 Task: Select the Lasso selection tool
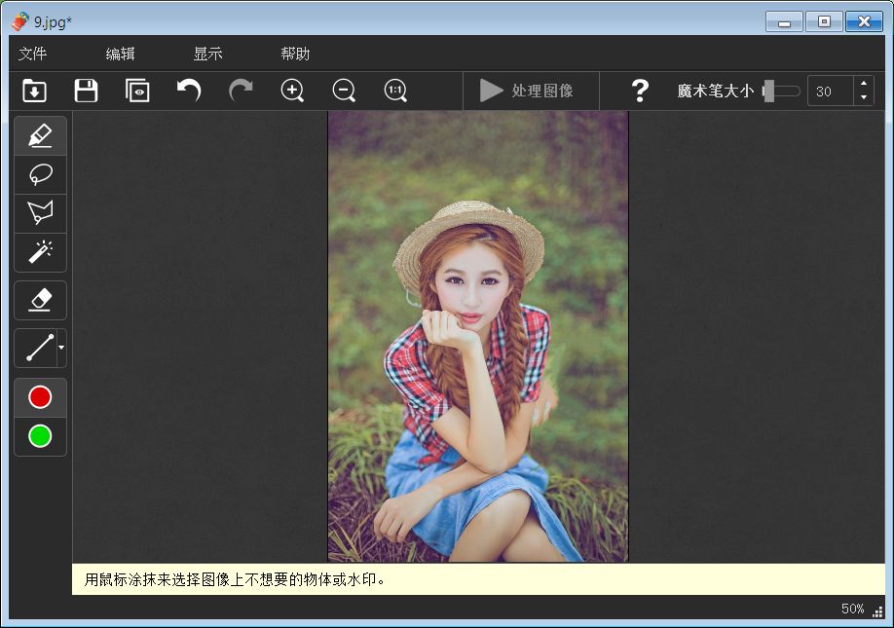pyautogui.click(x=40, y=174)
